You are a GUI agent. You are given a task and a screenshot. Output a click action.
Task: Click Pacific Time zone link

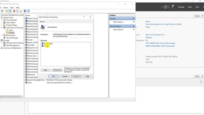160,43
